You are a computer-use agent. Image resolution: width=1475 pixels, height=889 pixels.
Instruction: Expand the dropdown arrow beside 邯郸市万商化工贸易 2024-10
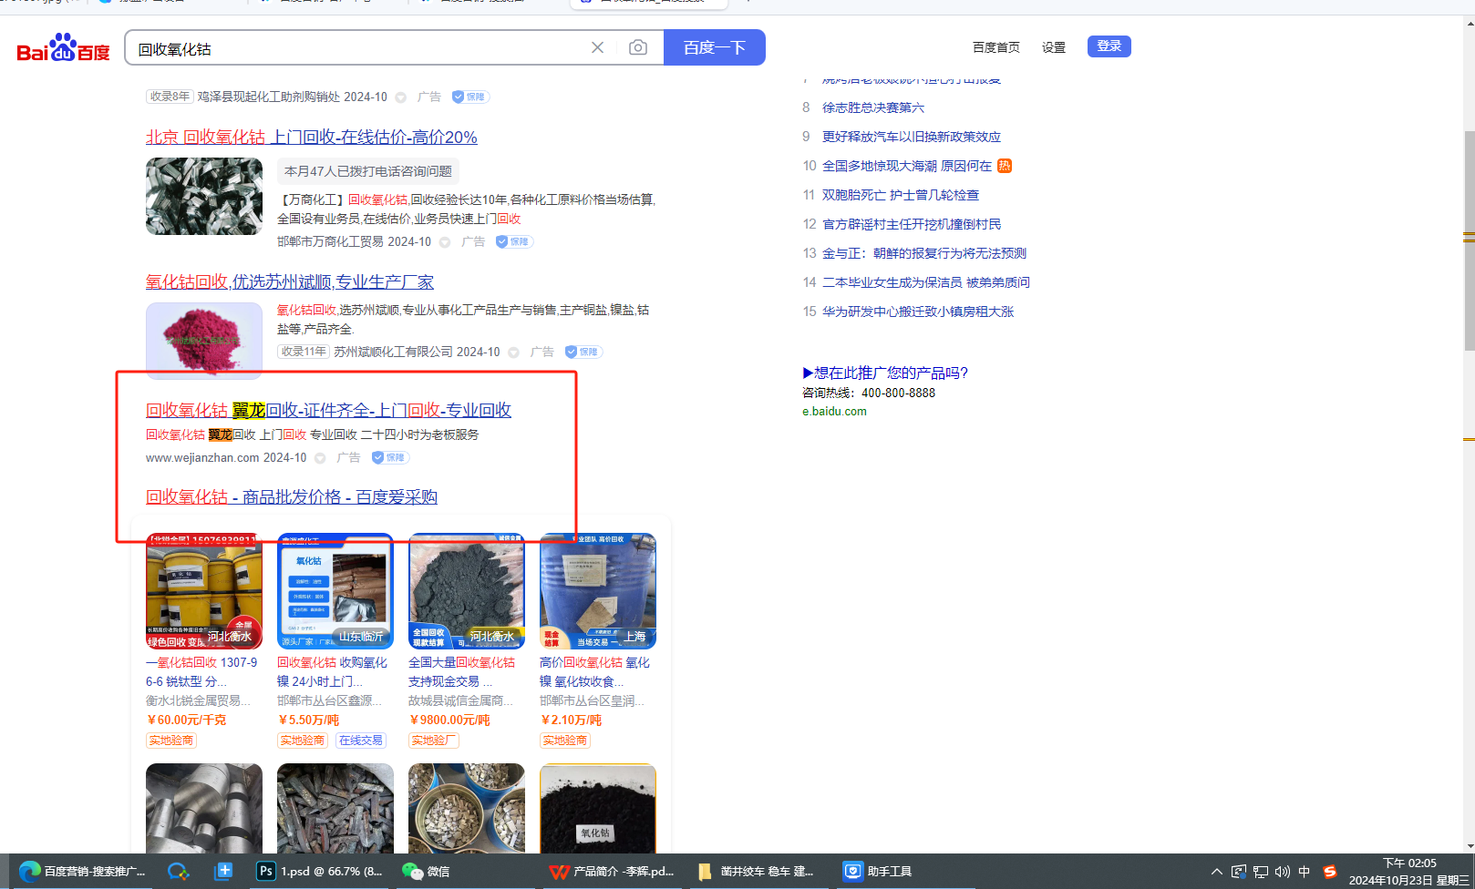tap(445, 242)
